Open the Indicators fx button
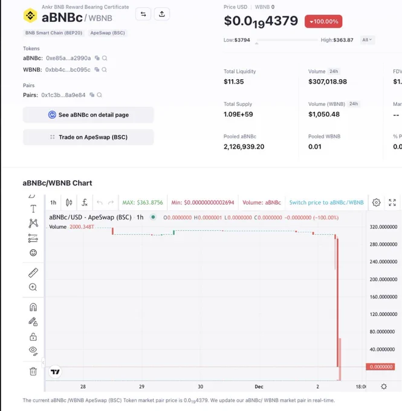 click(84, 202)
